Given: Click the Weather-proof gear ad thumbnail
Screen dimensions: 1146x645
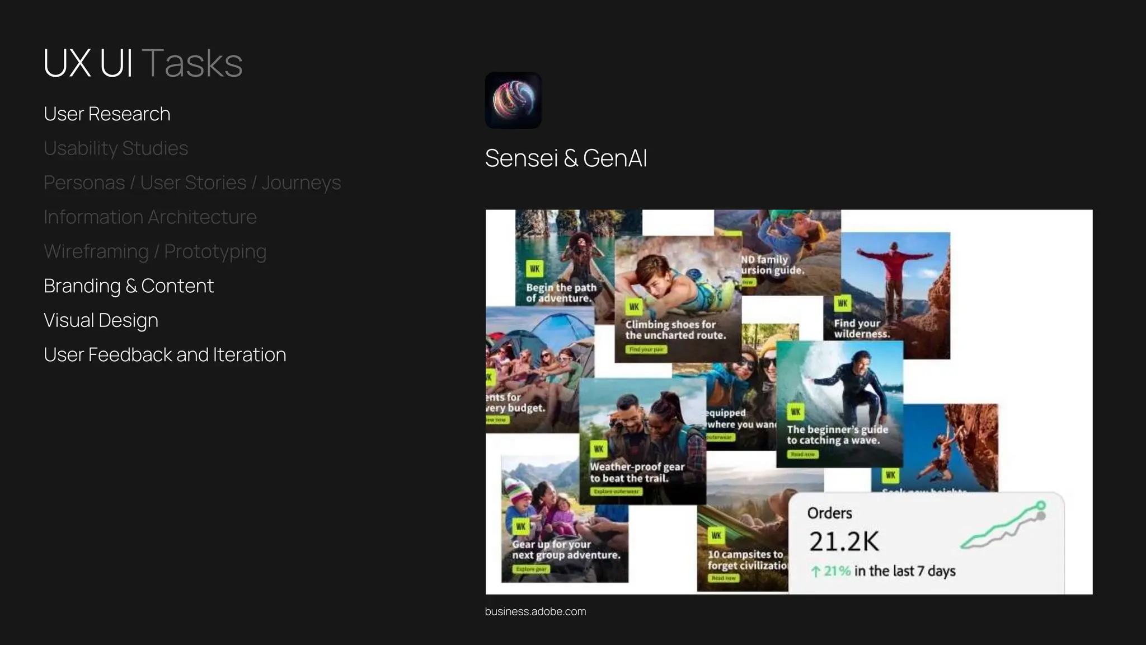Looking at the screenshot, I should 642,442.
